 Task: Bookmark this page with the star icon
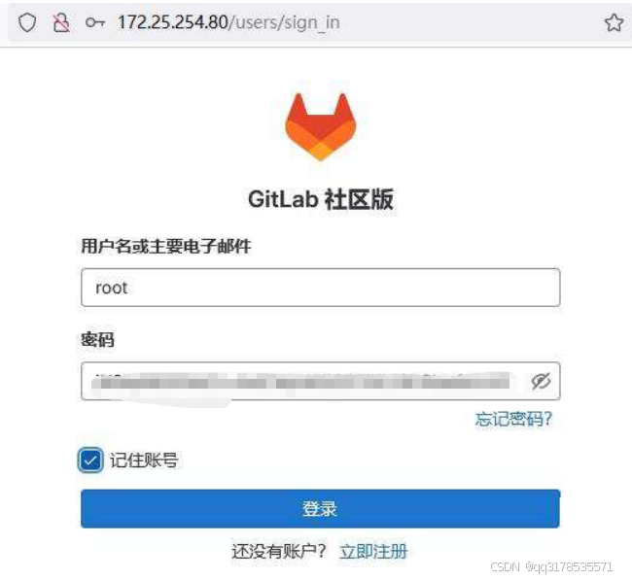pos(614,22)
